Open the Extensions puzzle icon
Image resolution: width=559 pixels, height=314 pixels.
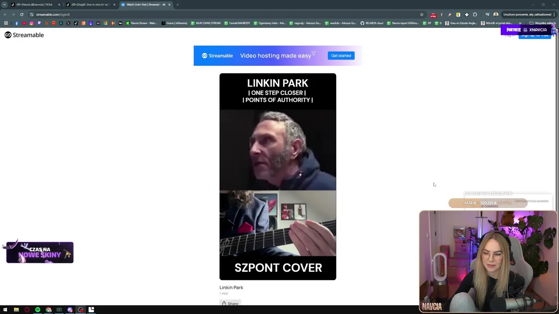pyautogui.click(x=475, y=14)
